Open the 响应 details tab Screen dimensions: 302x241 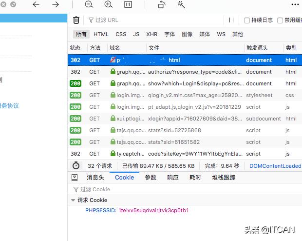[173, 177]
